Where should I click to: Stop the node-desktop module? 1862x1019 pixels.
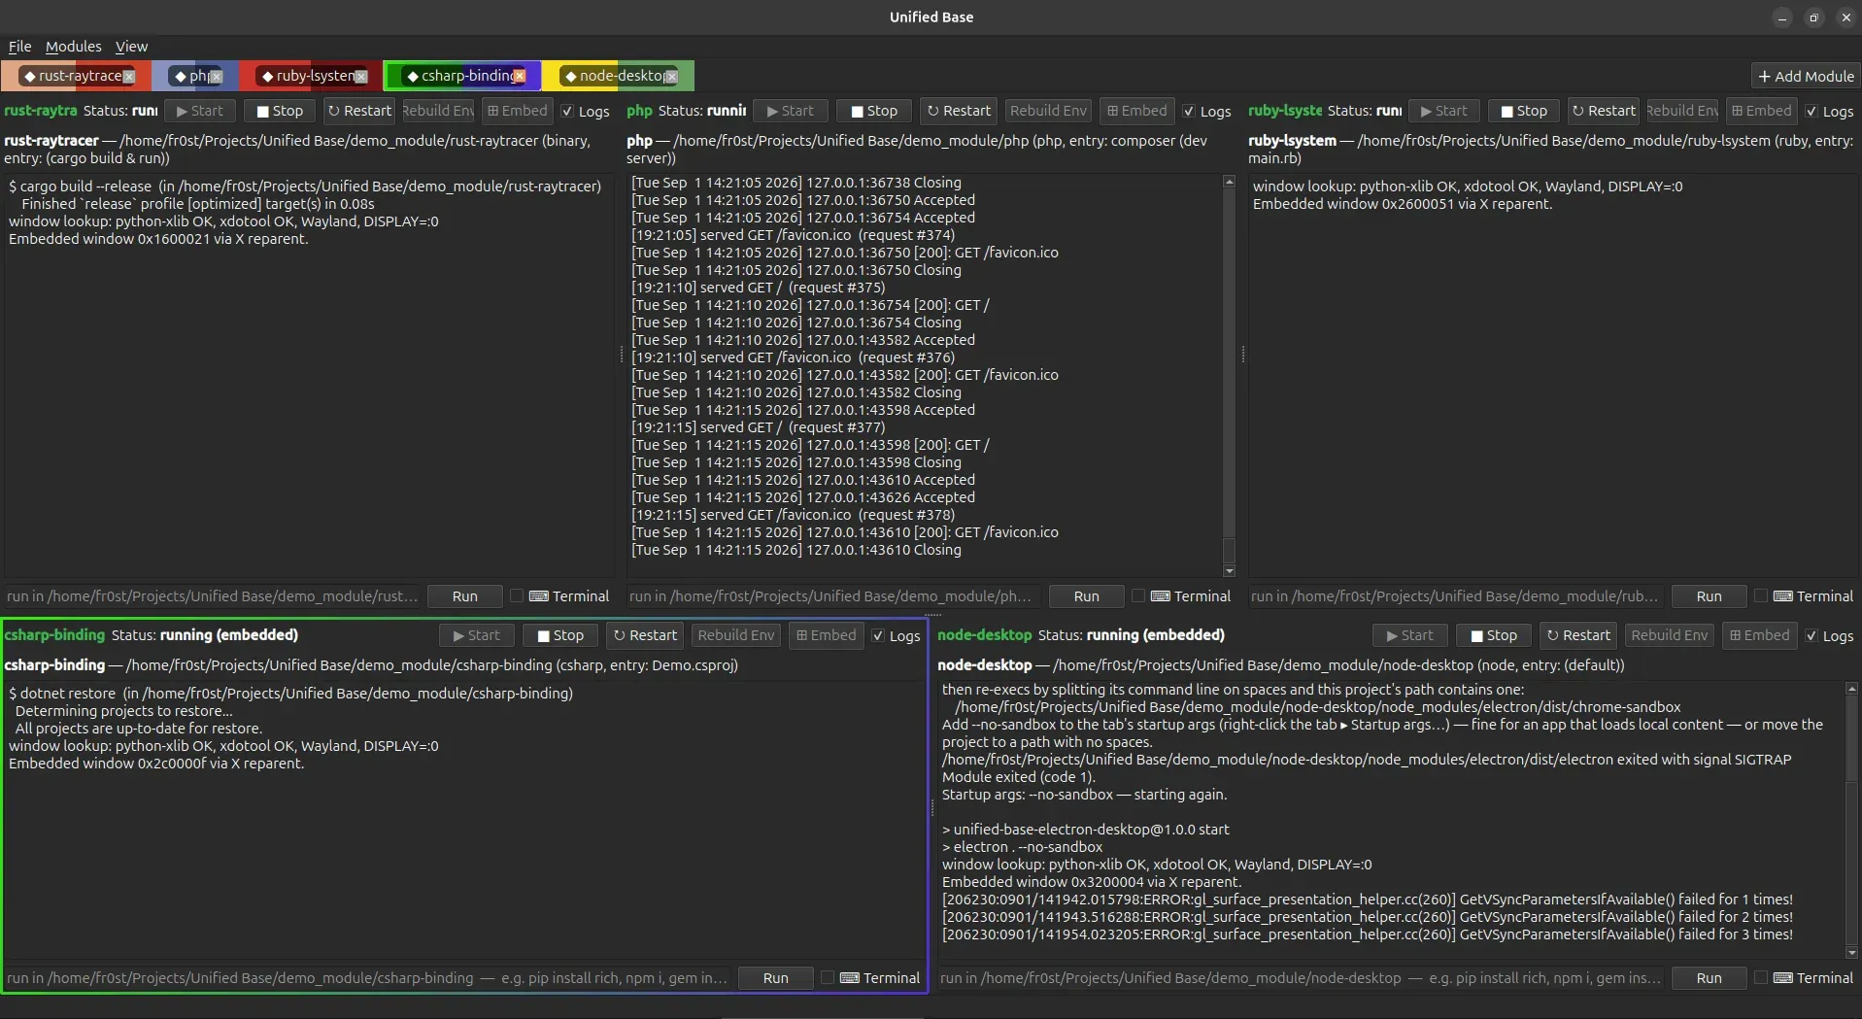point(1494,635)
